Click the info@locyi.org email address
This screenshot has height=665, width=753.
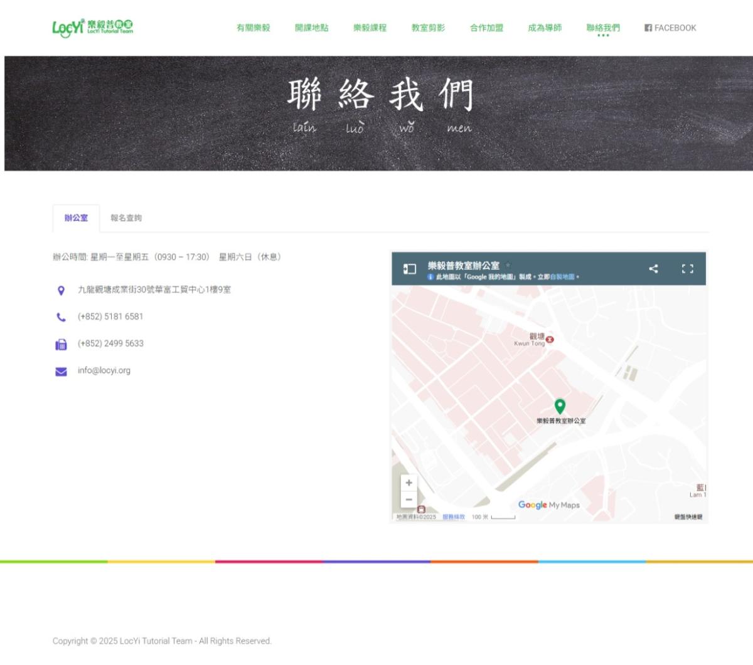(104, 370)
